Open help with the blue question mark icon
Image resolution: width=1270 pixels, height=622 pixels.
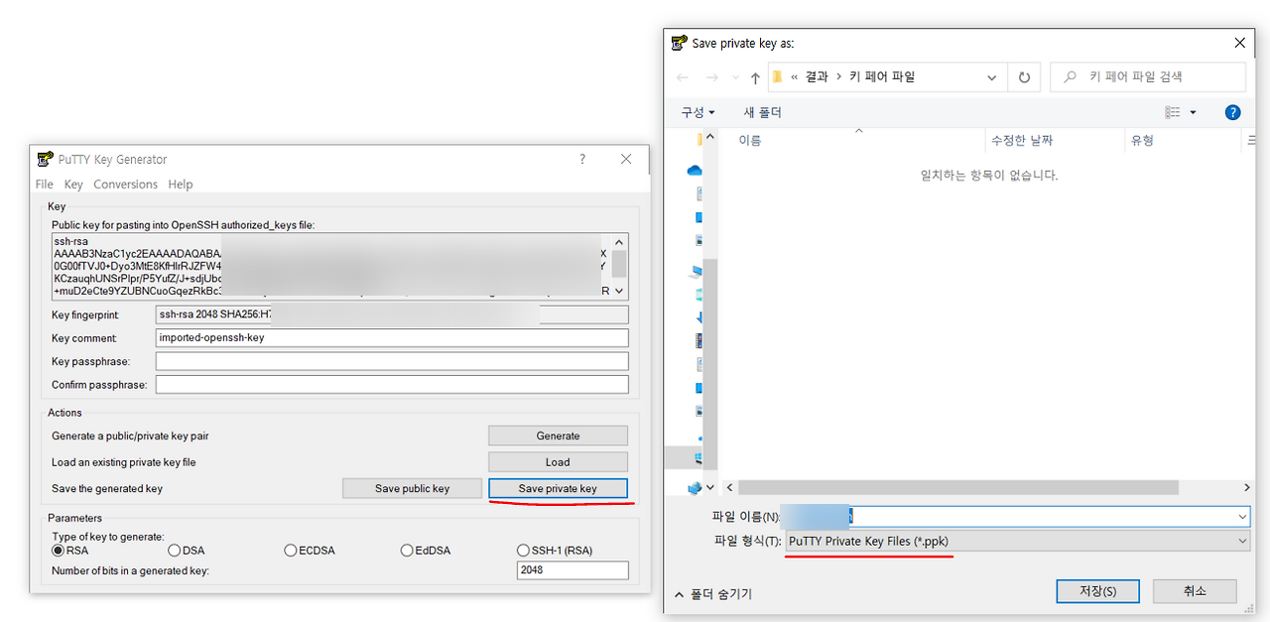click(1232, 113)
